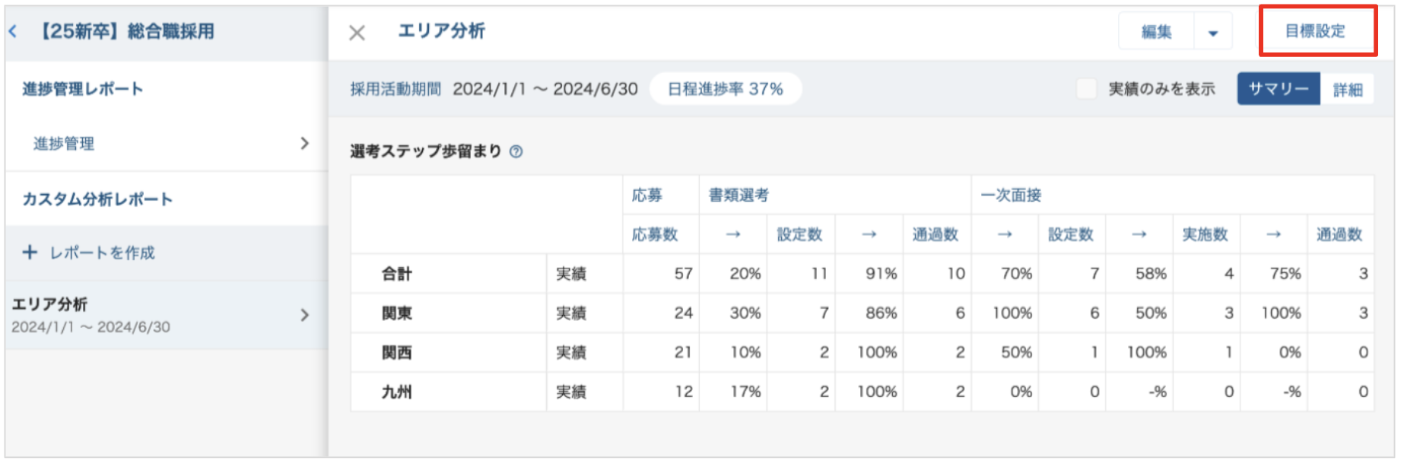Click the 日程進捗率 37% badge
Screen dimensions: 1404x467
point(725,89)
